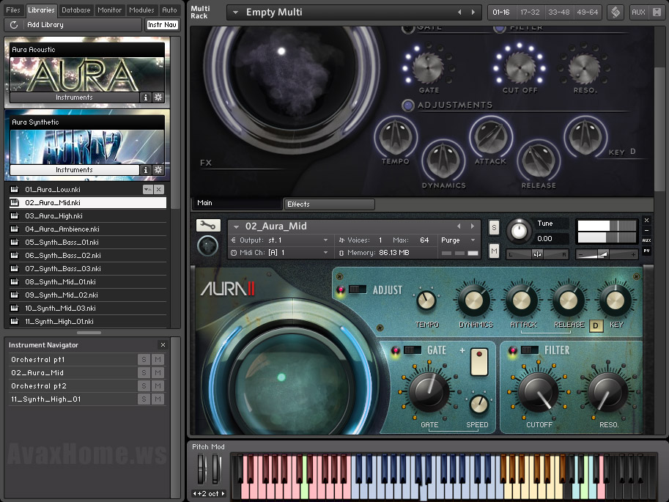Solo Orchestral pt1 in Instrument Navigator
Screen dimensions: 669x502
click(144, 359)
